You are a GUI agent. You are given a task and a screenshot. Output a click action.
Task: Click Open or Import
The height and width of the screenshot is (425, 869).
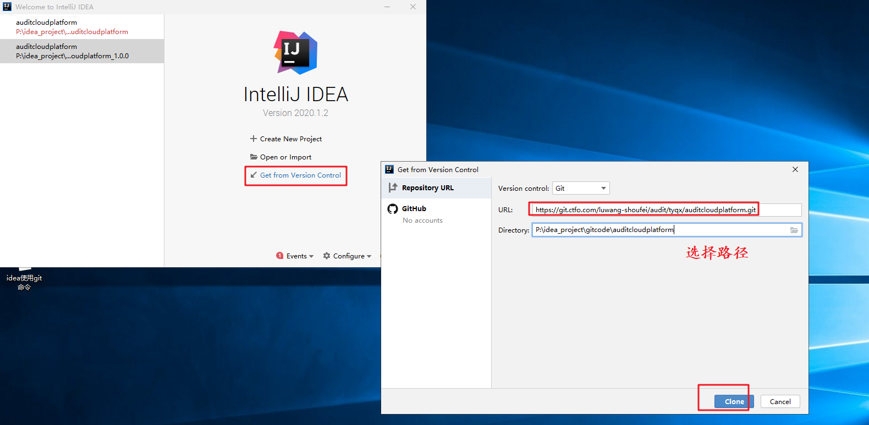point(285,157)
